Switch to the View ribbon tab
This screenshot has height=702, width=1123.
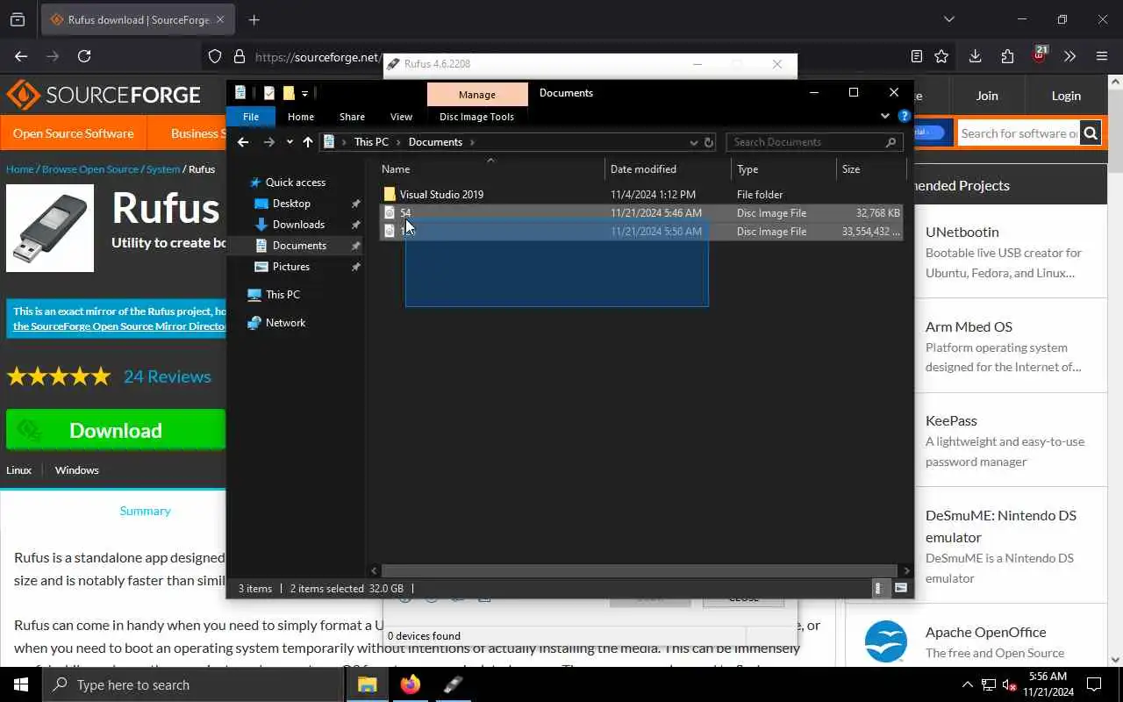401,117
